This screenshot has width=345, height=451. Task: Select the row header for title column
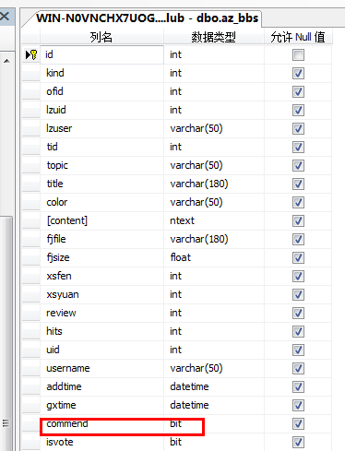coord(30,184)
